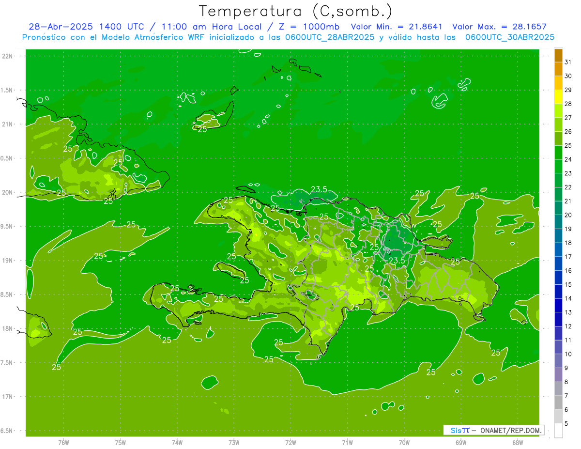Click the 'ONAMET/REP.DOM.' credit box
Screen dimensions: 581x449
[x=493, y=430]
